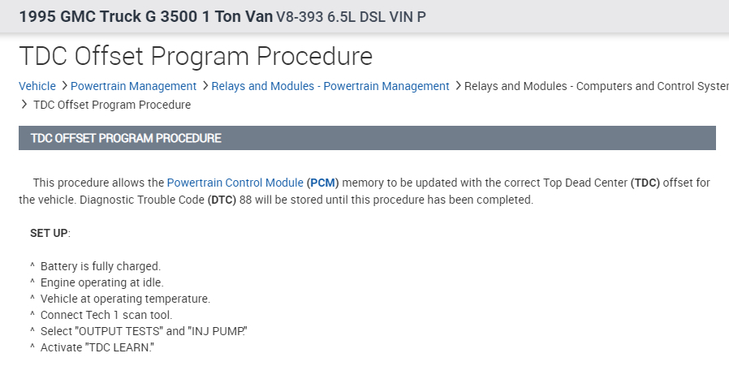Click the blue PCM link
729x366 pixels.
(x=323, y=183)
